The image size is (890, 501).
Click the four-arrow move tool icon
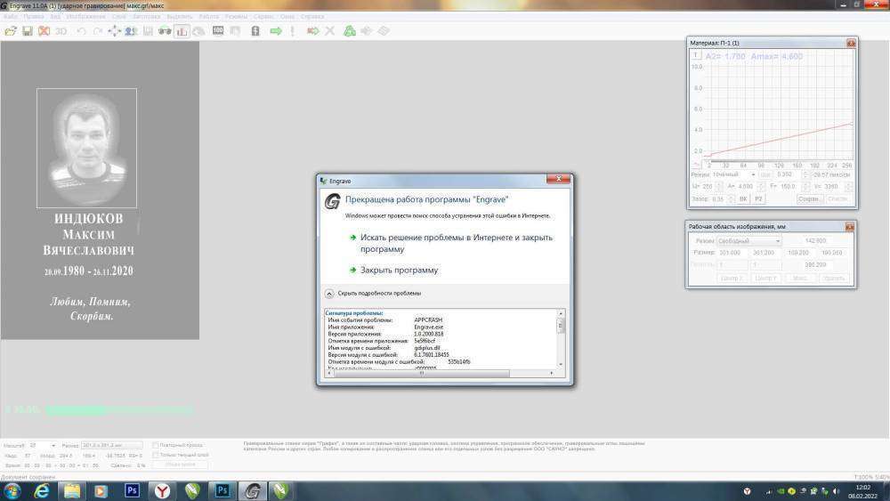coord(115,31)
